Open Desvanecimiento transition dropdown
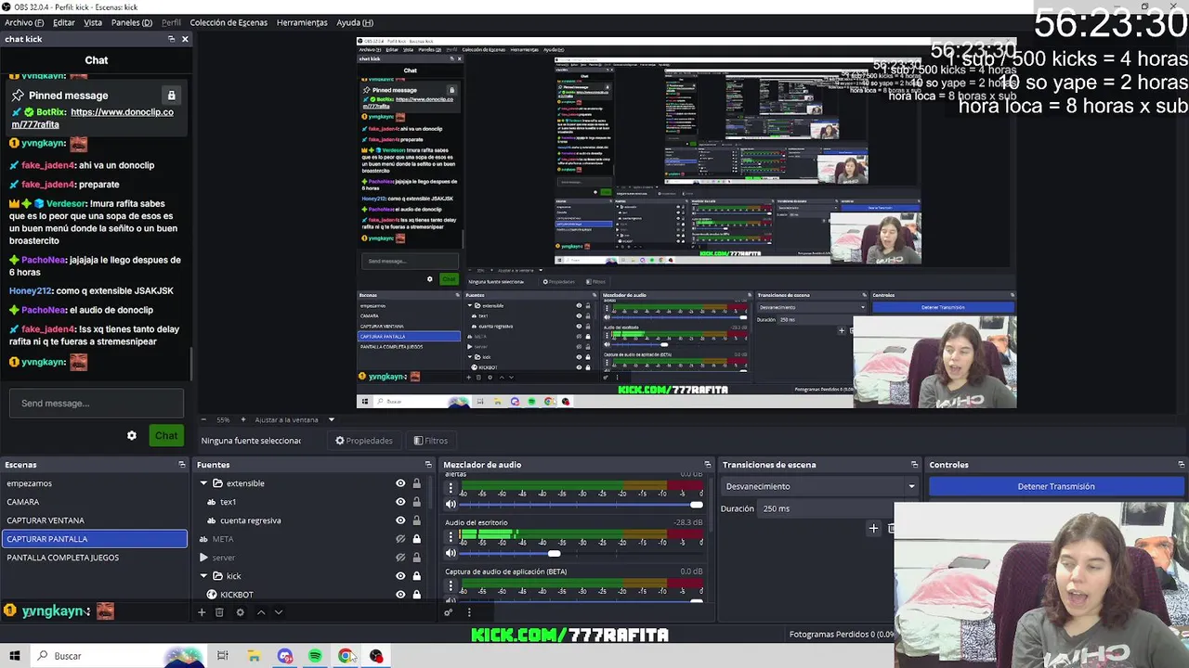Screen dimensions: 1189x668 (x=820, y=486)
